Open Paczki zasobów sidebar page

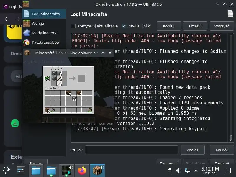(x=44, y=42)
